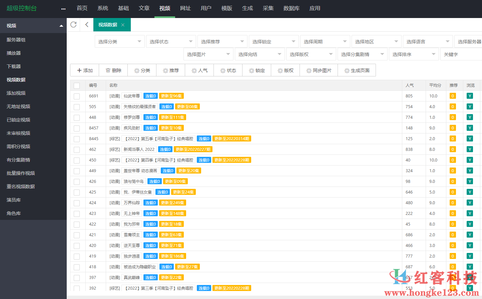Click the 推荐 gear icon button
Image resolution: width=482 pixels, height=299 pixels.
click(170, 70)
